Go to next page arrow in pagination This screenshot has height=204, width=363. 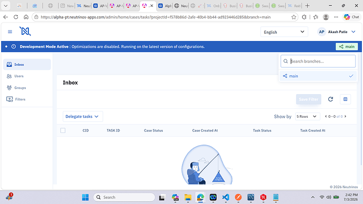(345, 116)
